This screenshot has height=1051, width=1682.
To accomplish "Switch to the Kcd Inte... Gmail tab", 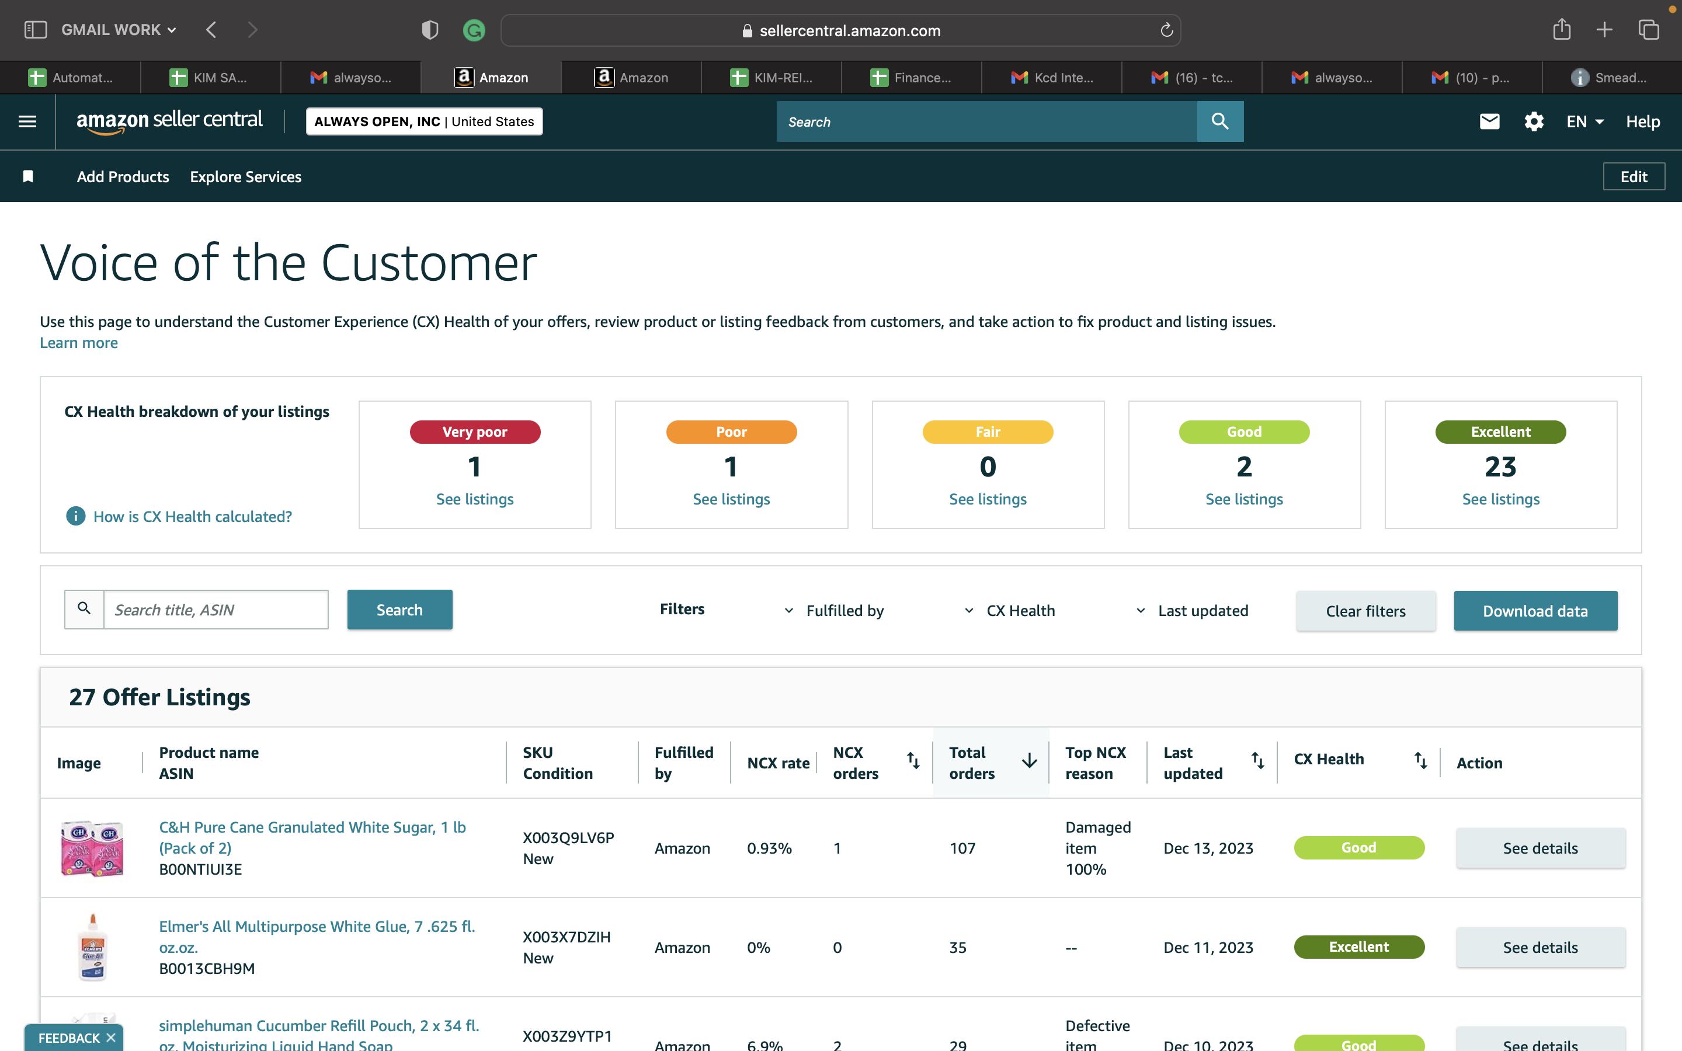I will (x=1052, y=77).
